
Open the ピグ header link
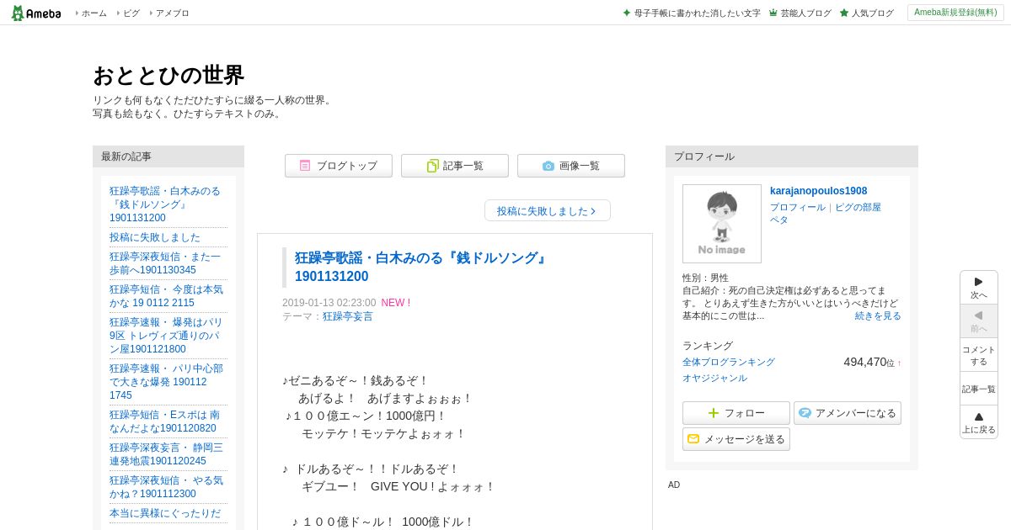131,13
